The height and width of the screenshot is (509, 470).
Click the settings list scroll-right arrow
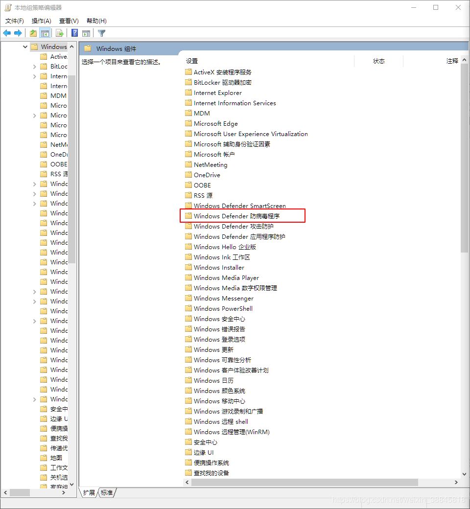(x=456, y=483)
